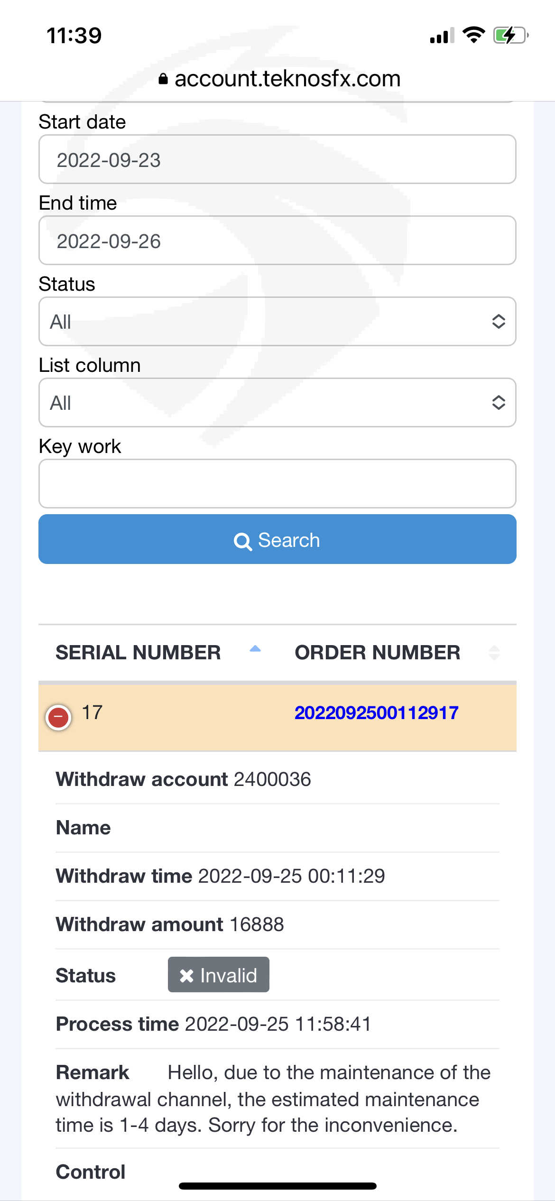This screenshot has width=555, height=1201.
Task: Open the List column dropdown
Action: [277, 403]
